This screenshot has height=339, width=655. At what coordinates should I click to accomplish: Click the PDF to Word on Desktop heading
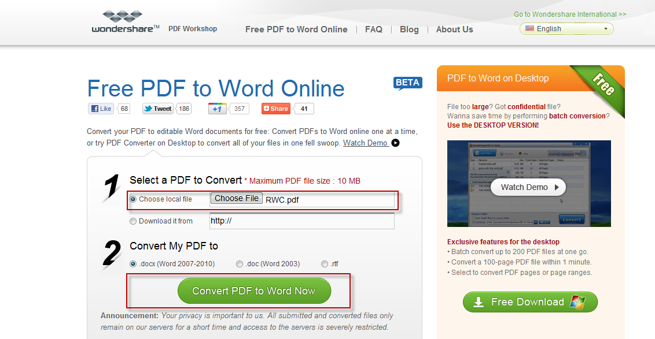click(498, 79)
